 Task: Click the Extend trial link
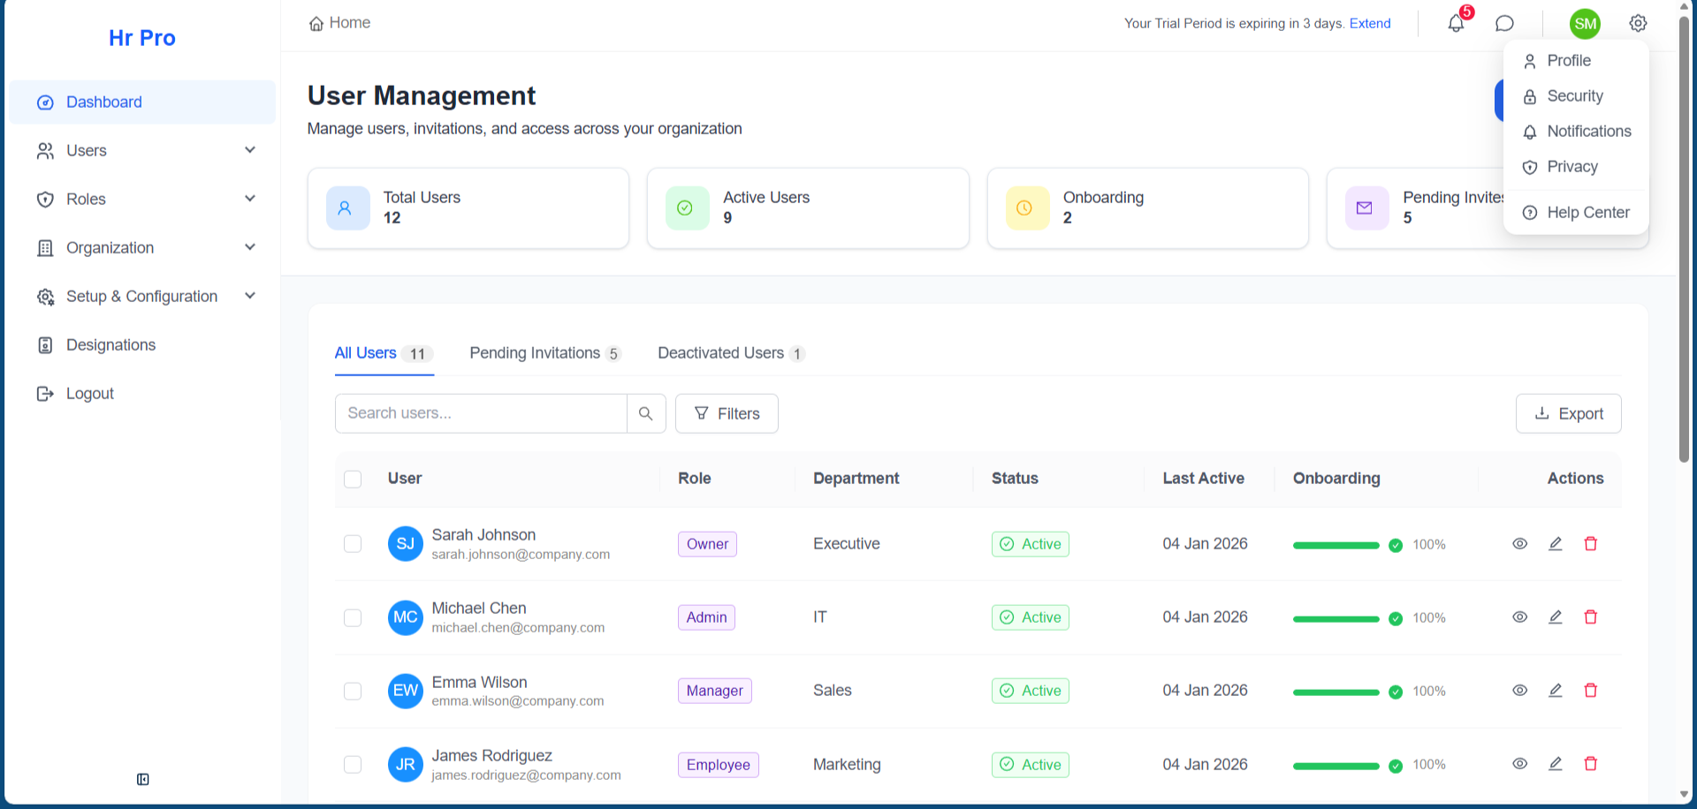1370,24
